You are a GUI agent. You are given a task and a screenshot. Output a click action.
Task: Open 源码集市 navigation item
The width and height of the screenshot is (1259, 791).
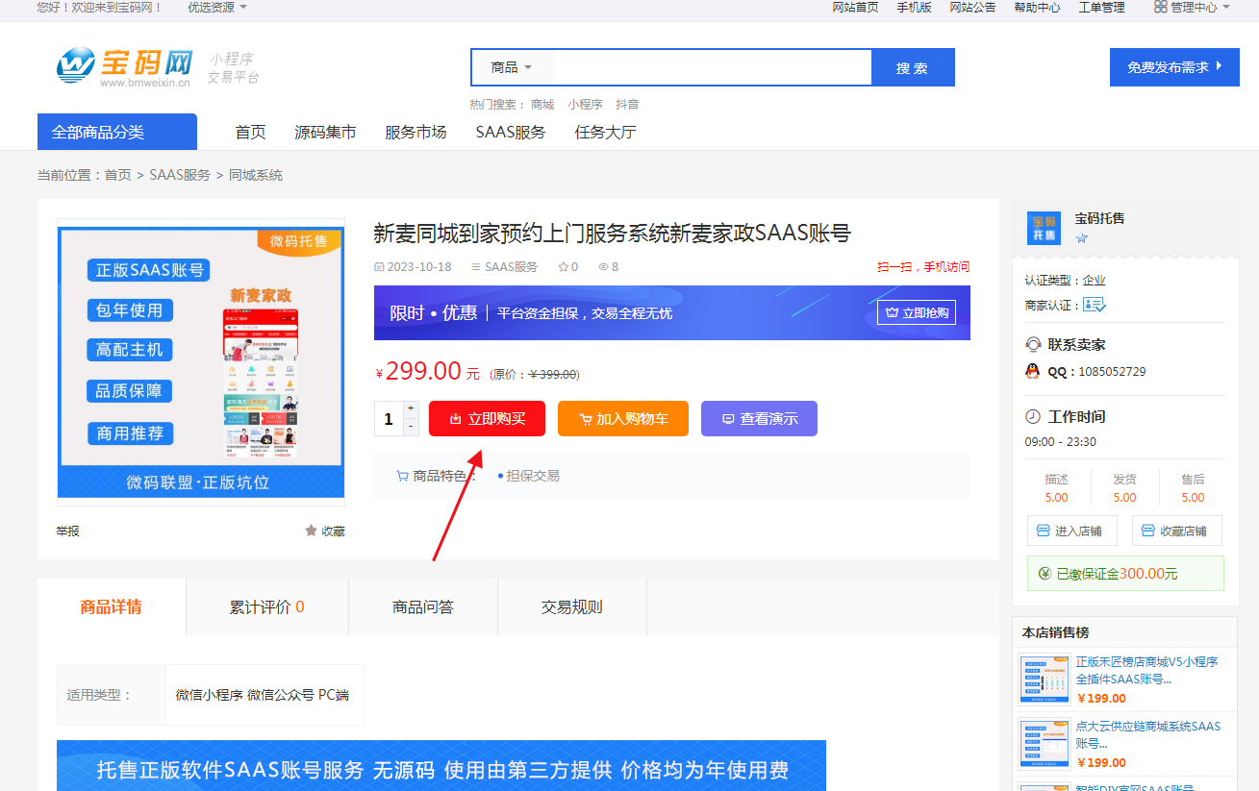click(325, 132)
